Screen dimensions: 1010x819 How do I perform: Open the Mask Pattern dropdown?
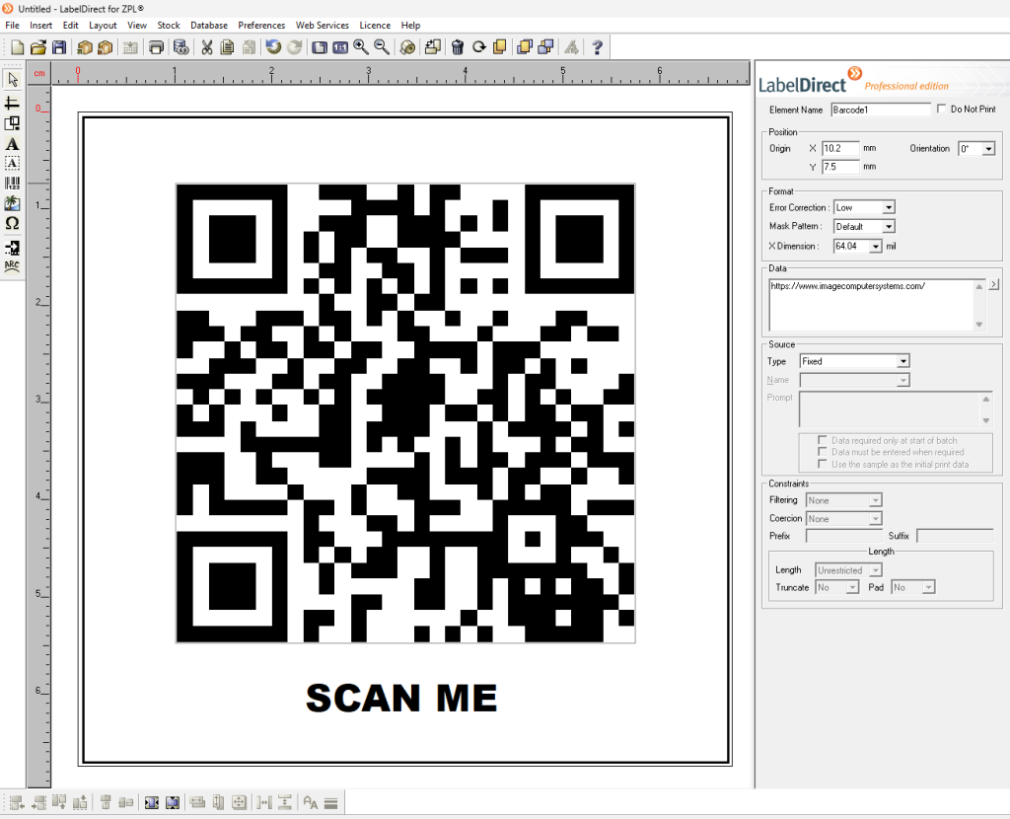[x=889, y=227]
